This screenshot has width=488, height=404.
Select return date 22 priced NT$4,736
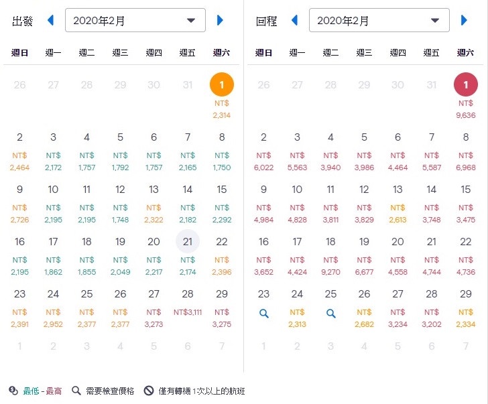click(466, 257)
